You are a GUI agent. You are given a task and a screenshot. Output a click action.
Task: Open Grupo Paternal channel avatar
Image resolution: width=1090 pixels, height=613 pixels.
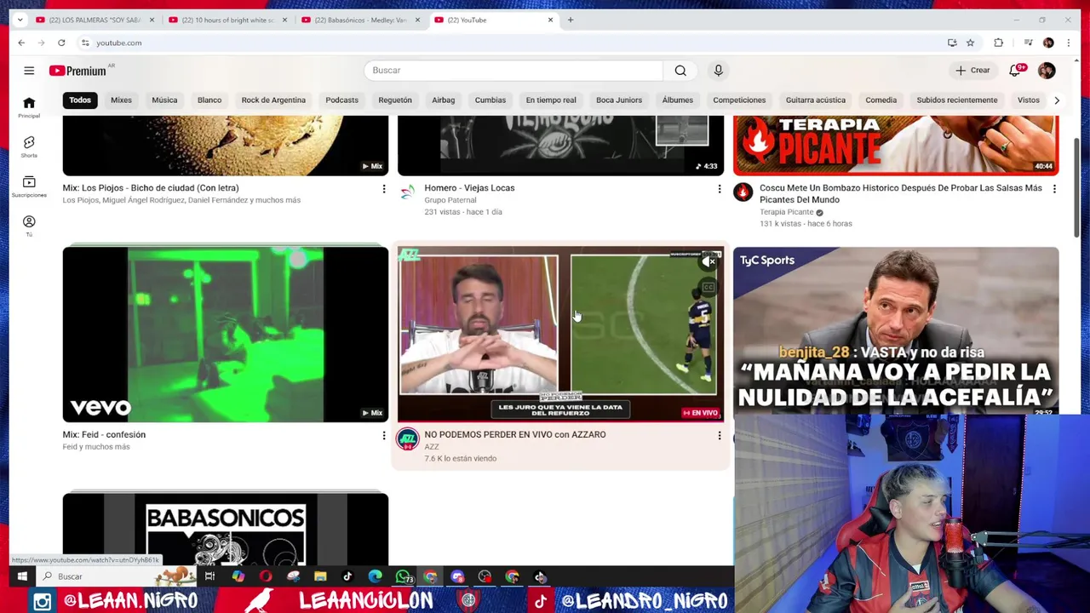(x=408, y=192)
